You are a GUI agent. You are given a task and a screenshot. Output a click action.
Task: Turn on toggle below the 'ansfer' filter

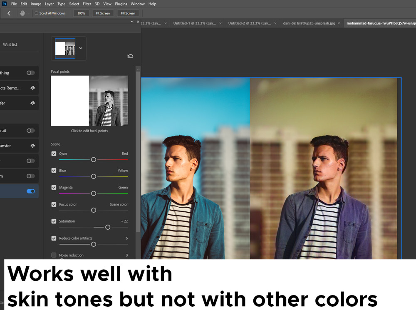pyautogui.click(x=31, y=161)
